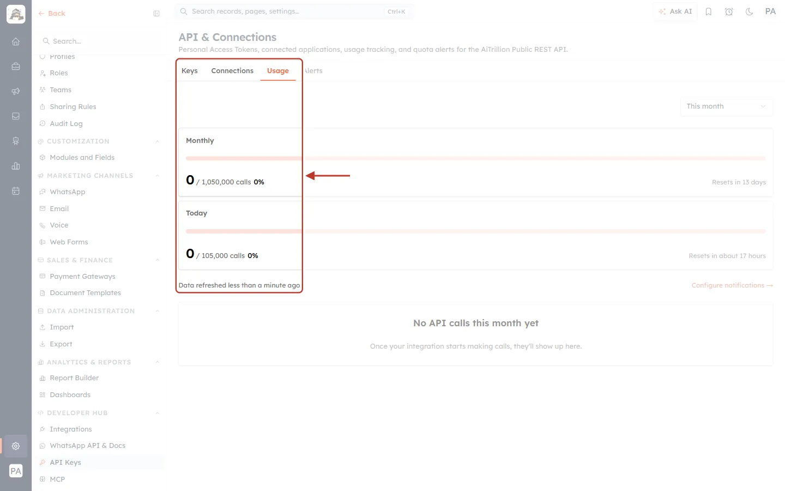Open Roles in the settings sidebar
The width and height of the screenshot is (785, 491).
(x=59, y=73)
